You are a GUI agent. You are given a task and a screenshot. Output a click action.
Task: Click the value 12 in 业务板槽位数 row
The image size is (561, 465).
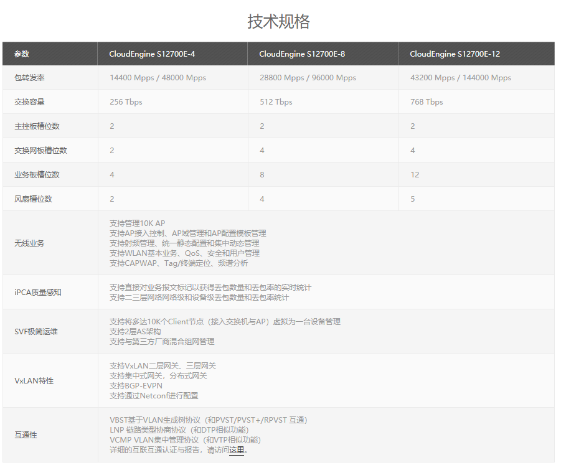[415, 175]
